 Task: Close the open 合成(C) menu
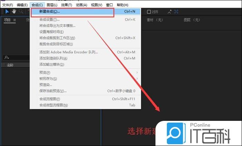[x=37, y=5]
